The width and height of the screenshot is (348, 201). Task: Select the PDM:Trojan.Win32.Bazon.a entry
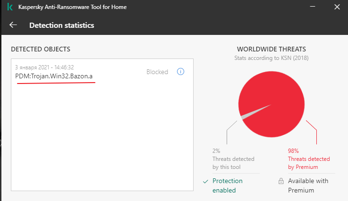click(57, 75)
